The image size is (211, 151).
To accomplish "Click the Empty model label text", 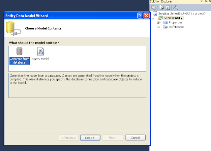I will (x=40, y=59).
